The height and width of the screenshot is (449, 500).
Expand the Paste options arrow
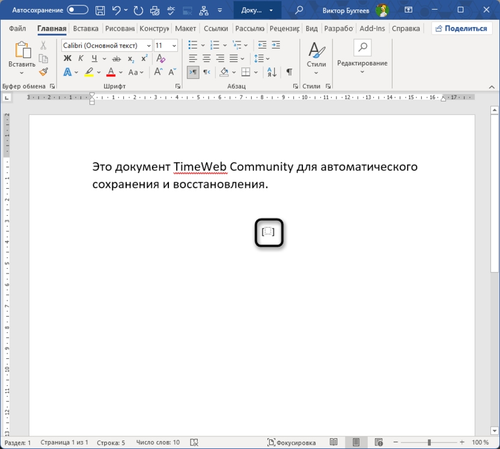(22, 73)
